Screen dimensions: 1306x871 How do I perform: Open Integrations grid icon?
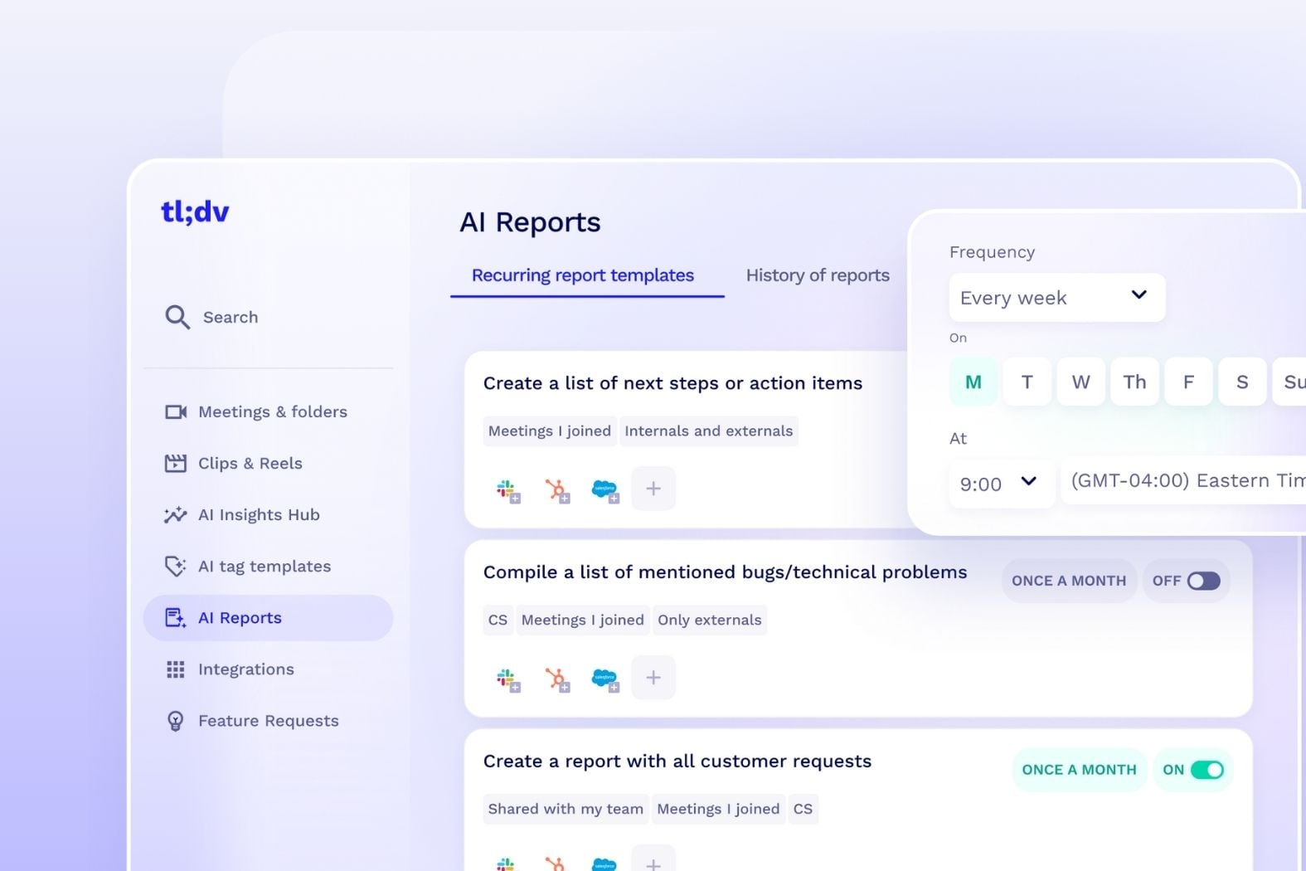click(x=176, y=669)
